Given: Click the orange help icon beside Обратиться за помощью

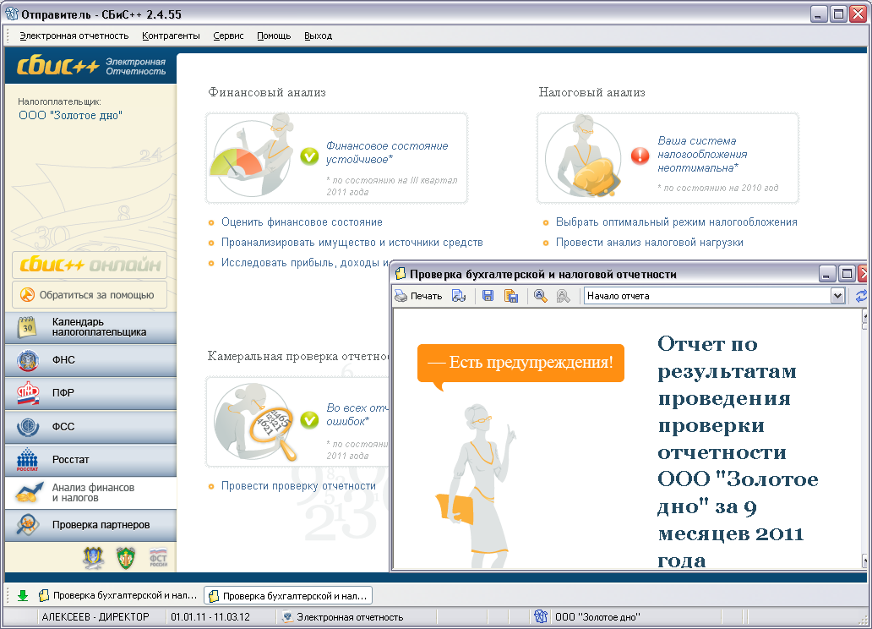Looking at the screenshot, I should 27,294.
